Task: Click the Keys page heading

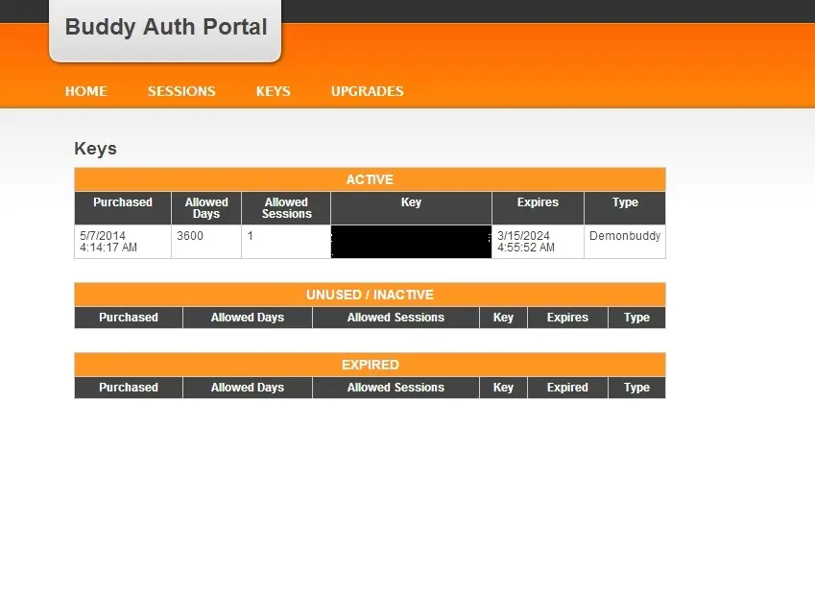Action: pos(95,149)
